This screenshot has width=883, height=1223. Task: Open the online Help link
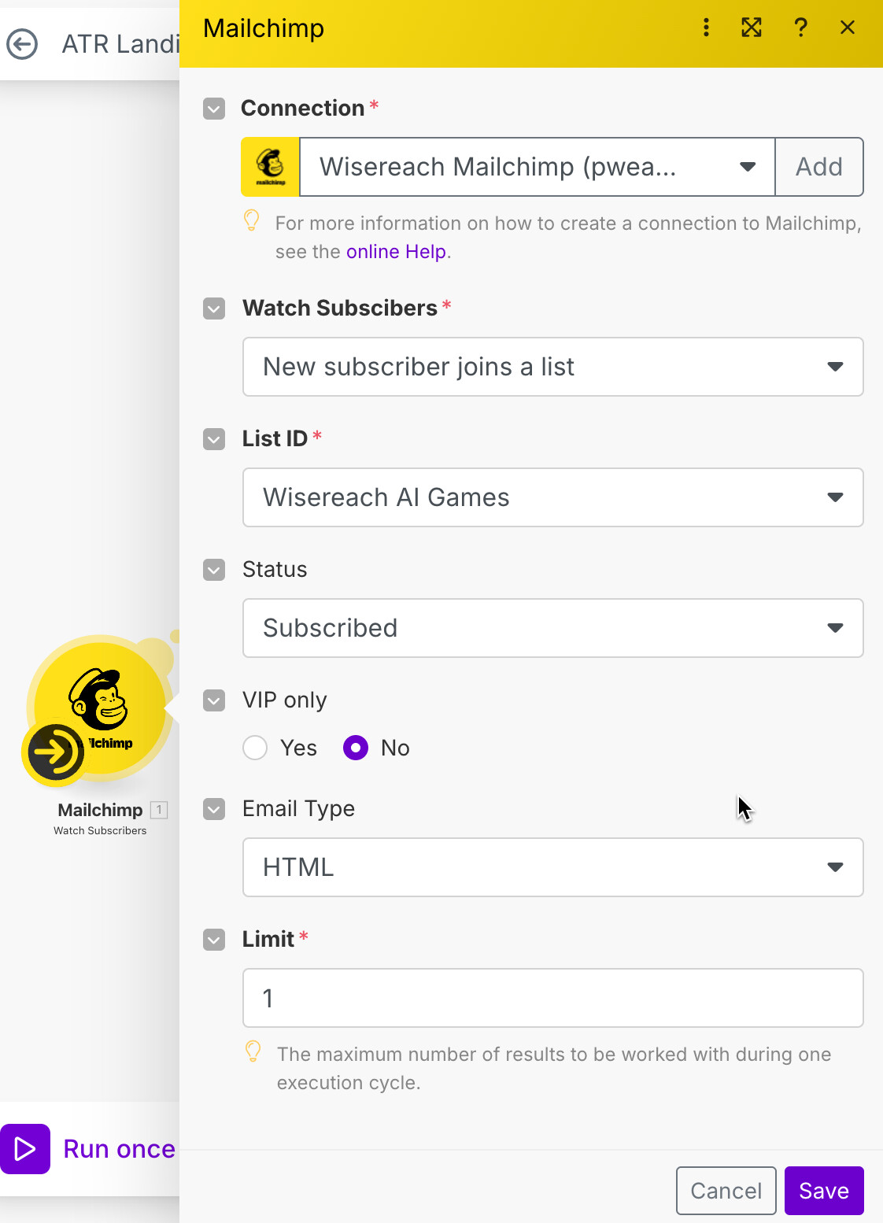pos(397,252)
